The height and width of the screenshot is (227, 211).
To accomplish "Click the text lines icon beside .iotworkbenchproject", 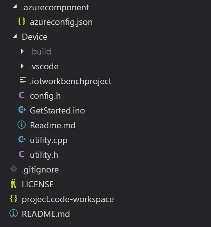I will click(x=23, y=81).
